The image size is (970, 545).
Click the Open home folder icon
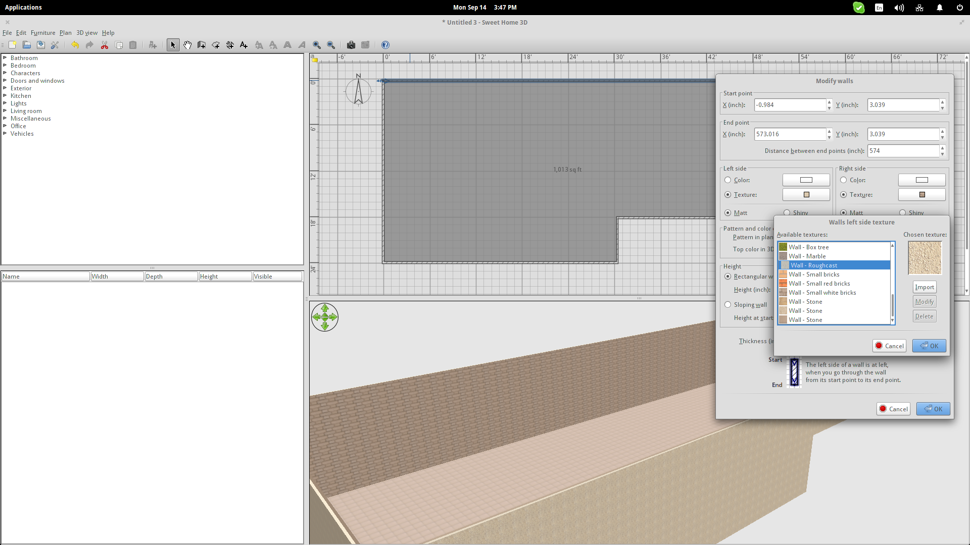[27, 45]
